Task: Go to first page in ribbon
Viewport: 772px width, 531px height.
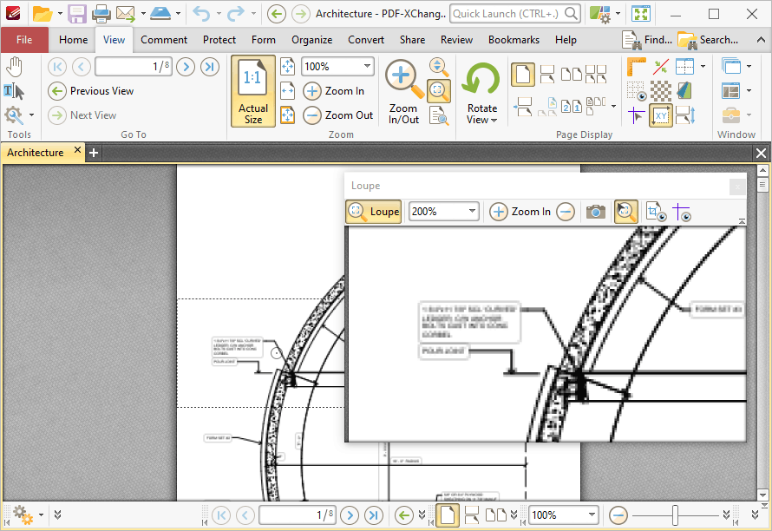Action: (57, 67)
